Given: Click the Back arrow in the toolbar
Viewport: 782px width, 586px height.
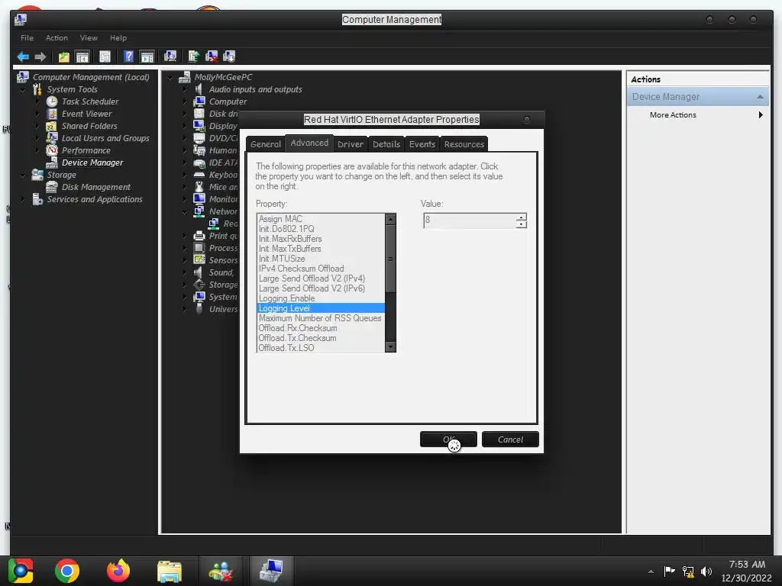Looking at the screenshot, I should click(x=23, y=56).
